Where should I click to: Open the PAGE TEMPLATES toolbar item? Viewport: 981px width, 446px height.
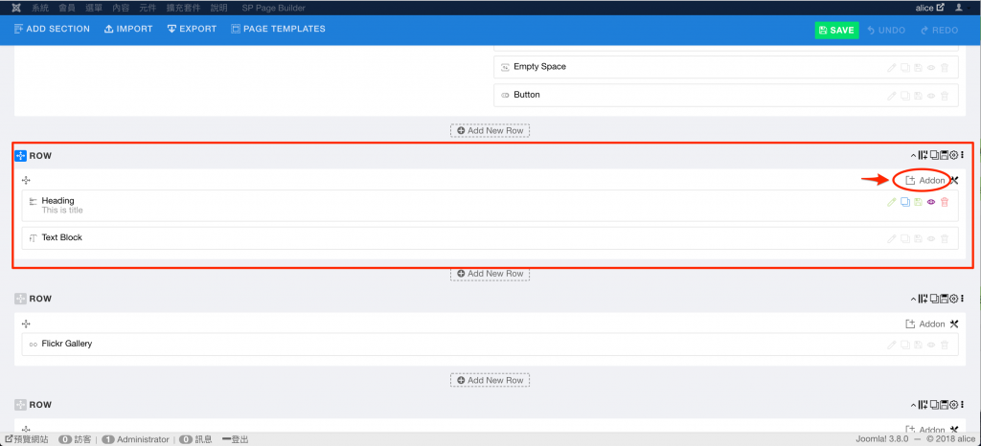(x=278, y=29)
